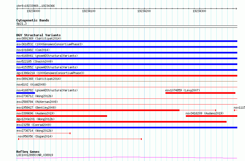Click the blue bar under esv3891369
Viewport: 245px width, 161px height.
click(x=127, y=41)
